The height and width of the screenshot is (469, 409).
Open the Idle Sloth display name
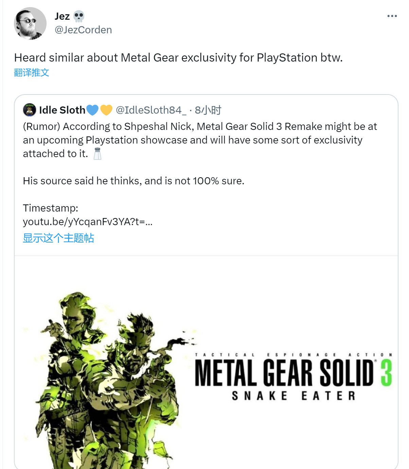[x=62, y=110]
